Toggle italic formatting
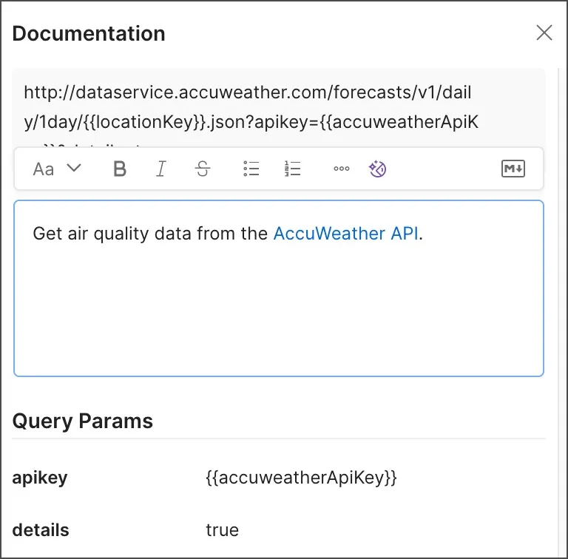Image resolution: width=568 pixels, height=559 pixels. [x=161, y=169]
